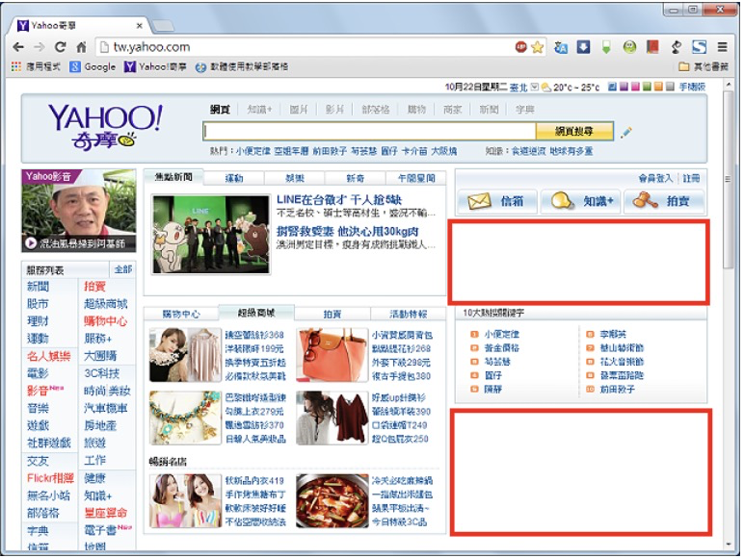This screenshot has width=744, height=558.
Task: Open the Yahoo!奇摩 bookmark
Action: pyautogui.click(x=155, y=66)
